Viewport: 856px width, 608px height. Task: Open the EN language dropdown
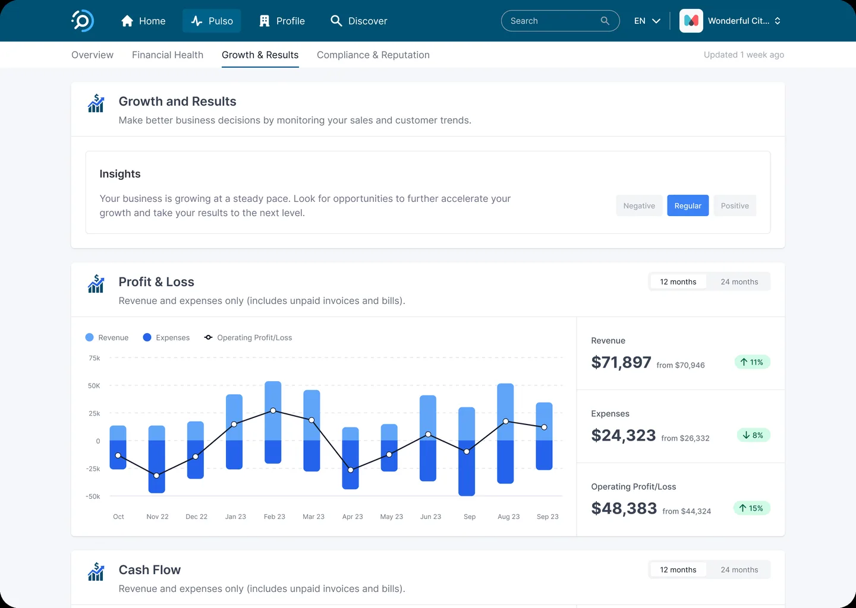pyautogui.click(x=647, y=21)
